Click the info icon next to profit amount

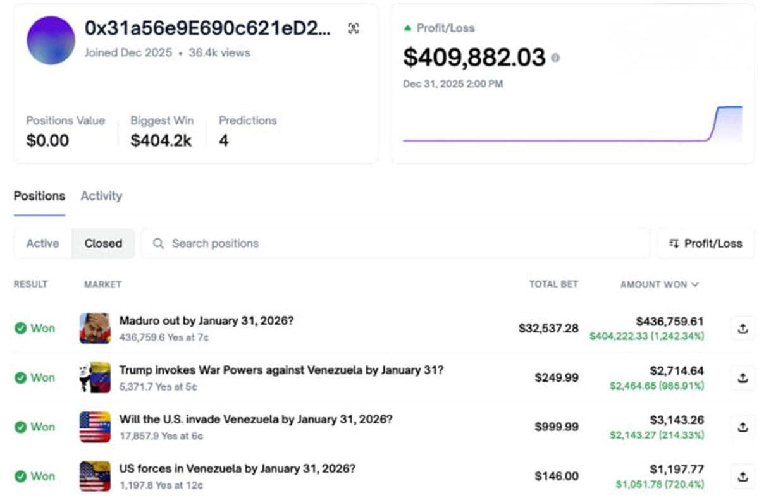pos(555,58)
